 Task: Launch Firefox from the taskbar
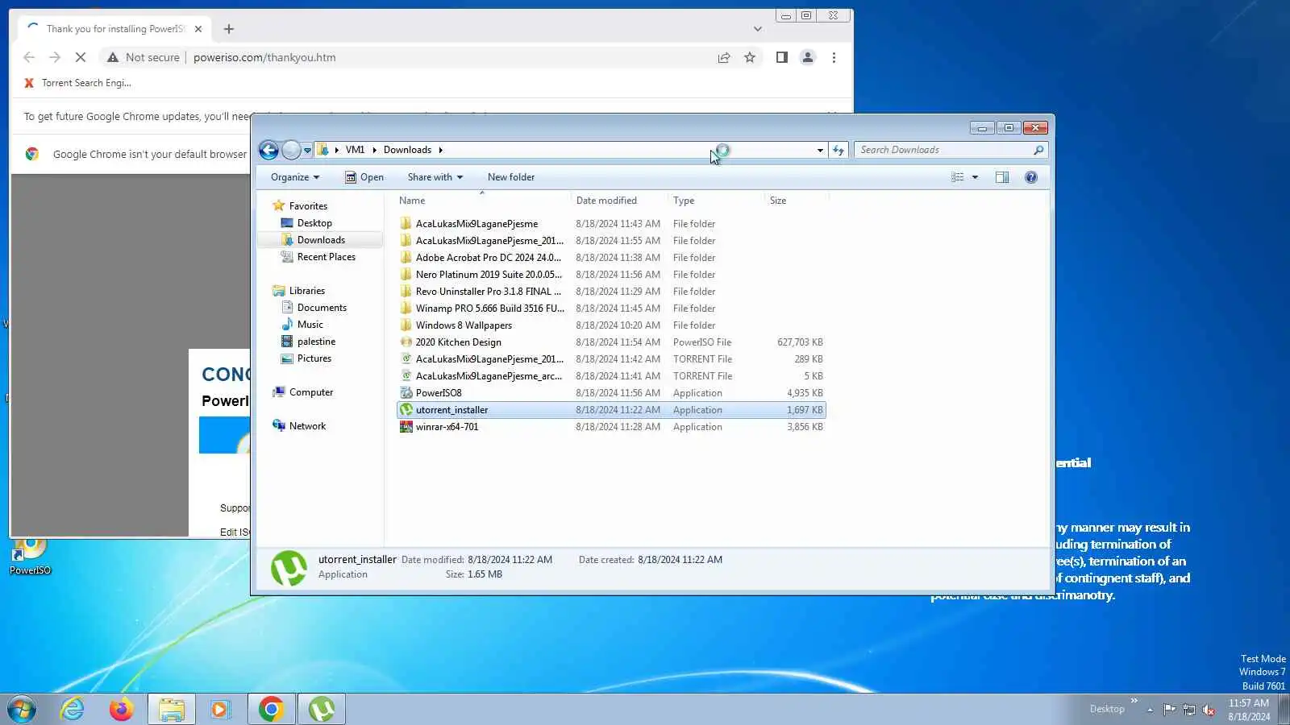point(121,709)
